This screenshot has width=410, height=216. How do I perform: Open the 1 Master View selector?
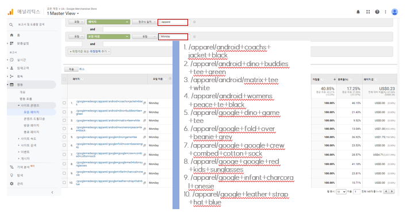tap(63, 13)
